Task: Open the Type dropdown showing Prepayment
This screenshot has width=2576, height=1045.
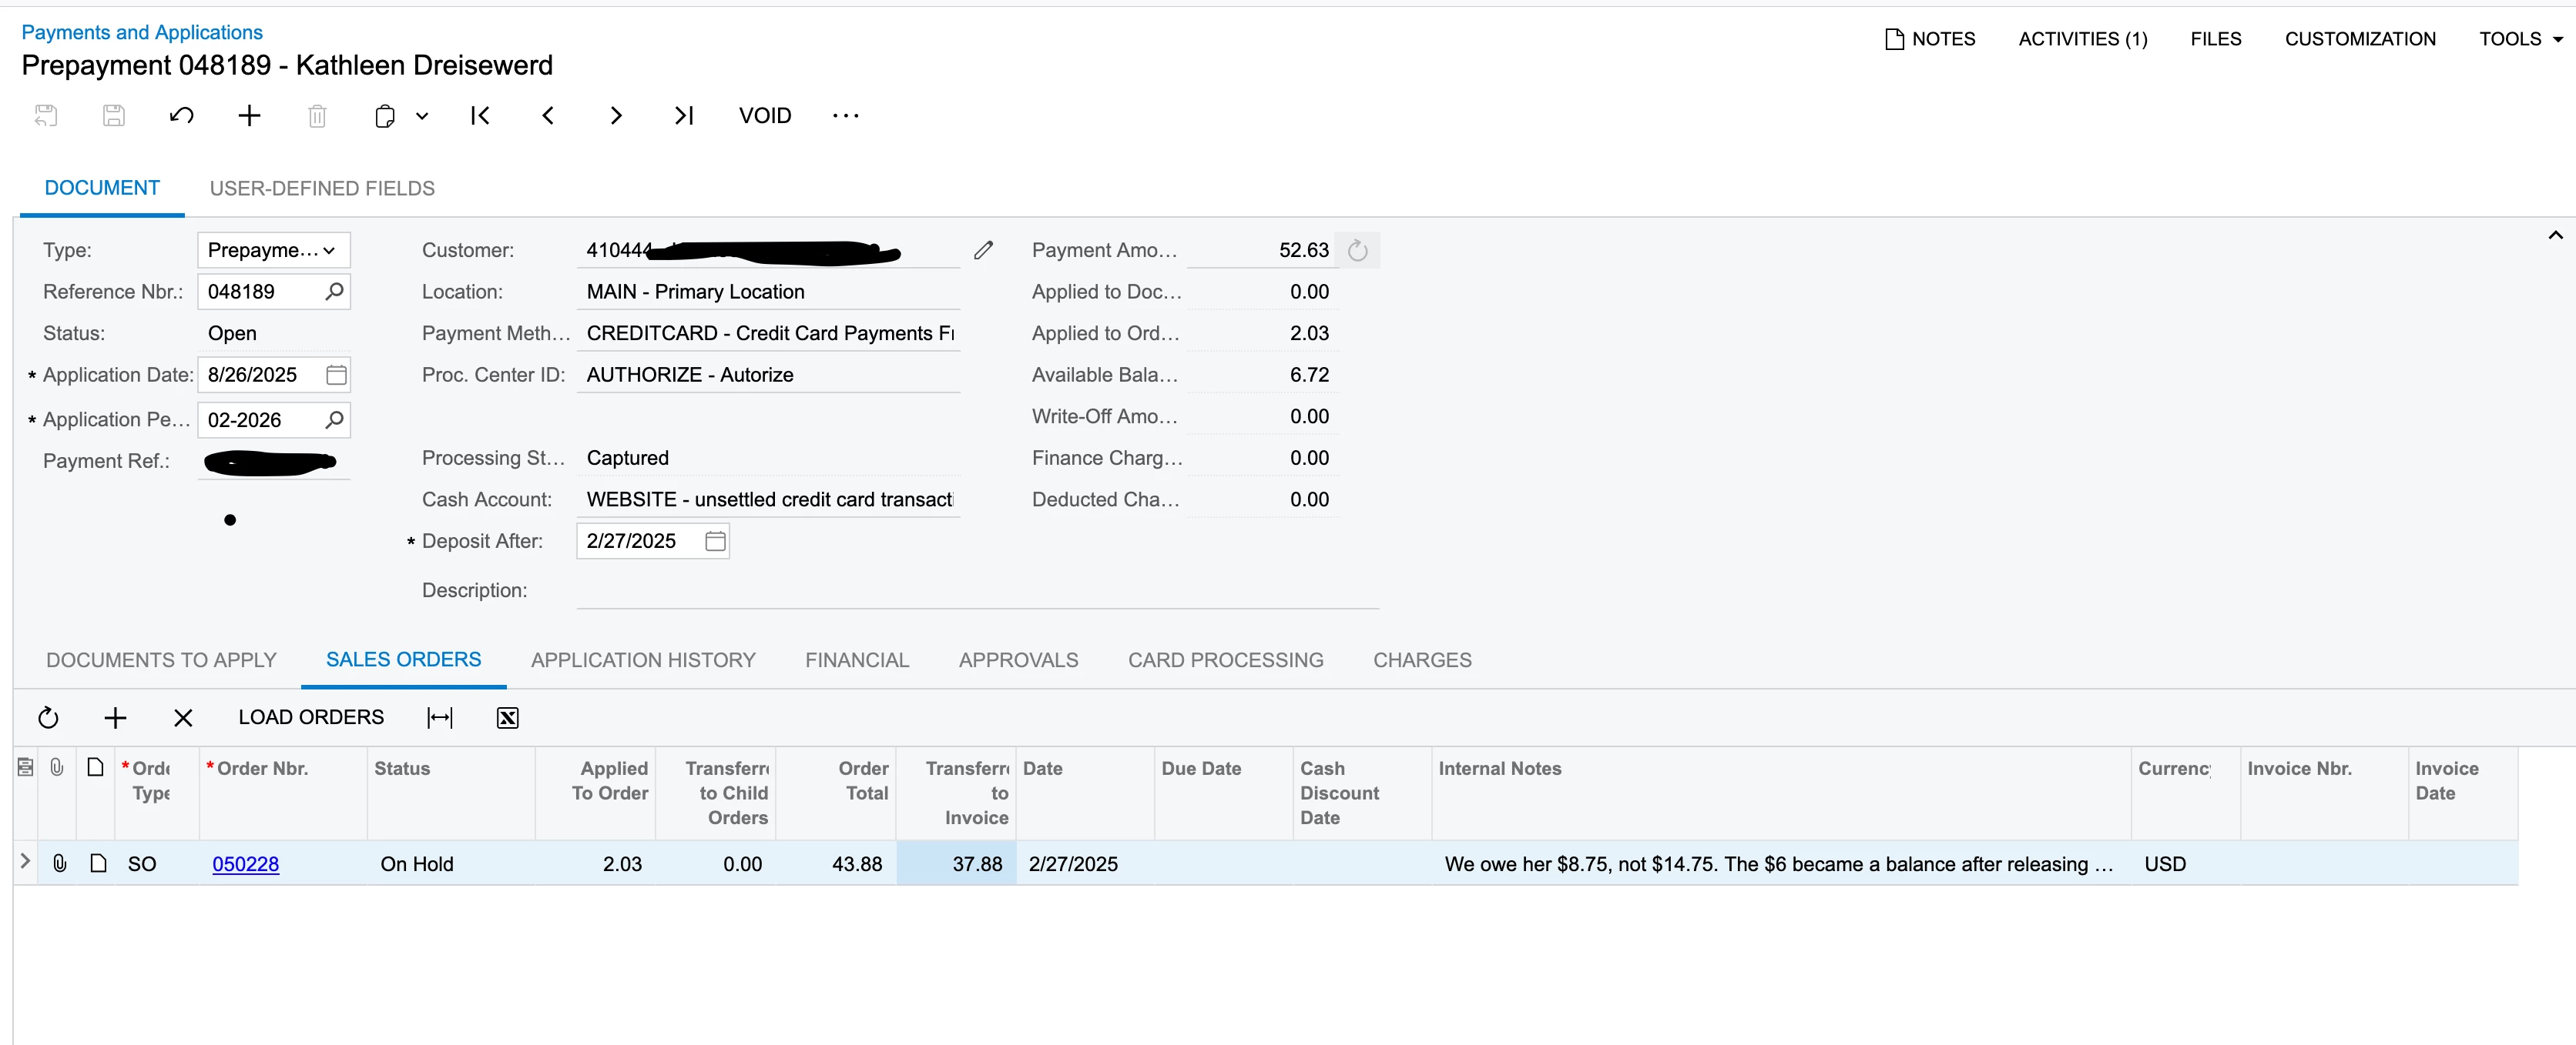Action: (273, 250)
